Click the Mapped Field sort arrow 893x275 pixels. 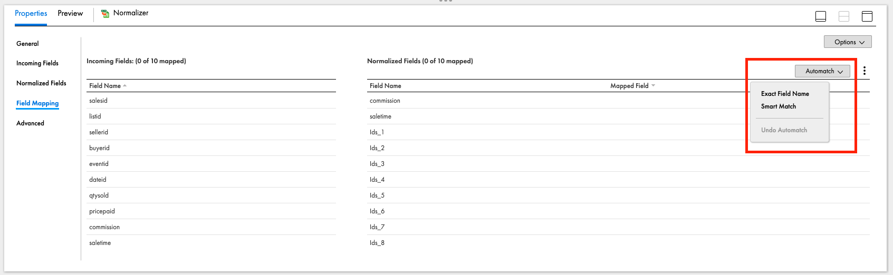[x=654, y=86]
